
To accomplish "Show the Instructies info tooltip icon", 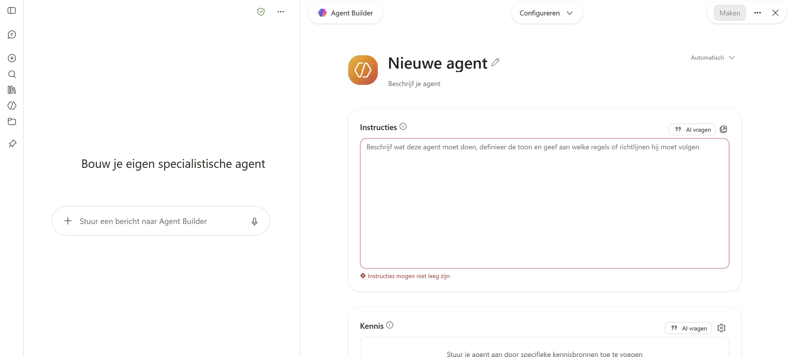I will click(x=403, y=126).
